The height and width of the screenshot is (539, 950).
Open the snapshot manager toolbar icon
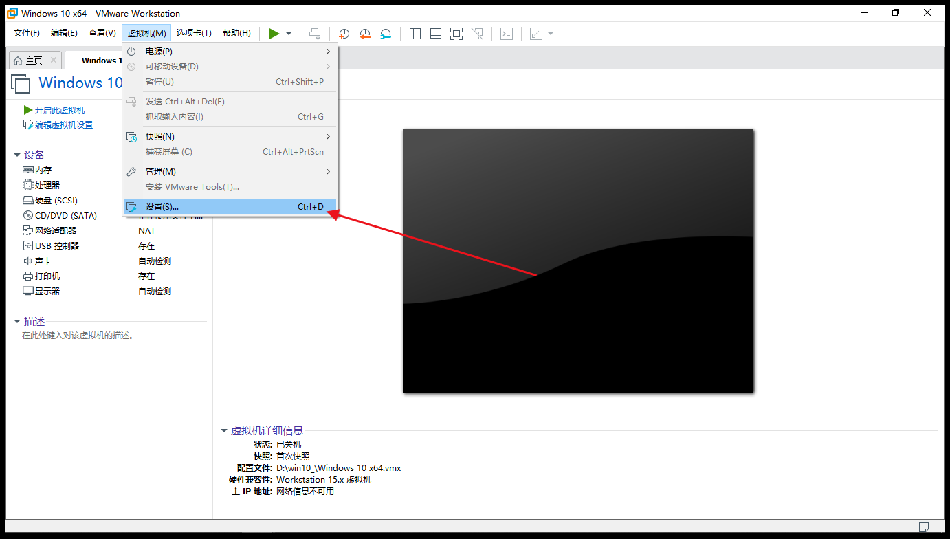coord(386,34)
